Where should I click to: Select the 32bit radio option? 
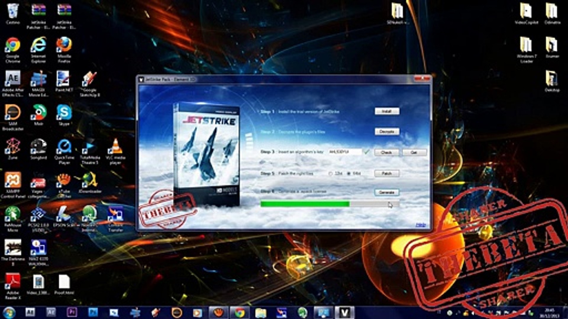coord(331,174)
